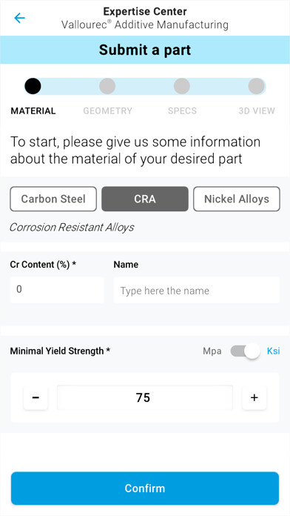Jump to the Geometry step circle
The image size is (290, 516).
(x=107, y=86)
